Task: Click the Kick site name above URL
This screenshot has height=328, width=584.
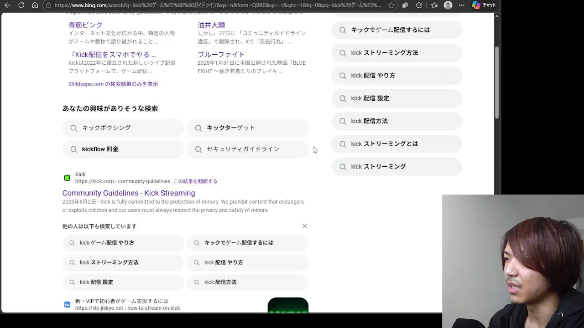Action: 80,174
